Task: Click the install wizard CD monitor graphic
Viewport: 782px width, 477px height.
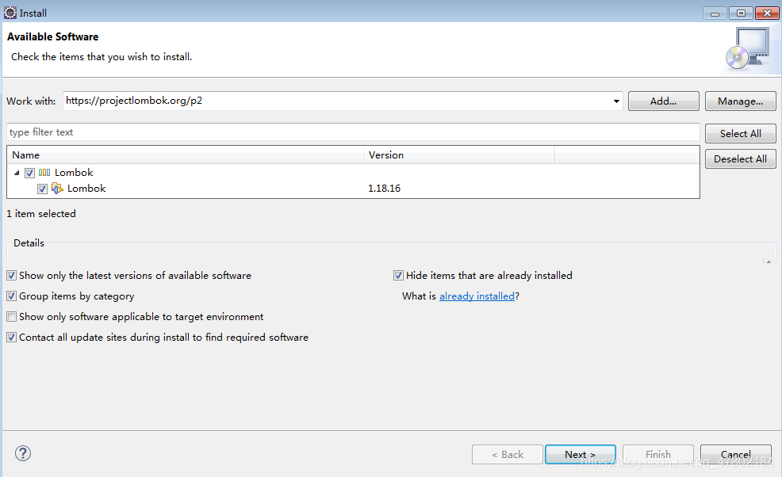Action: 748,49
